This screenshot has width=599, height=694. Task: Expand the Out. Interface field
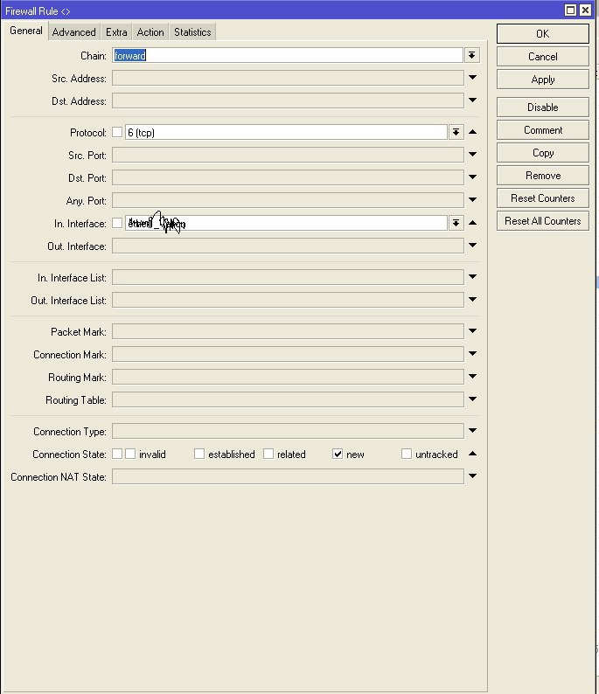[472, 246]
